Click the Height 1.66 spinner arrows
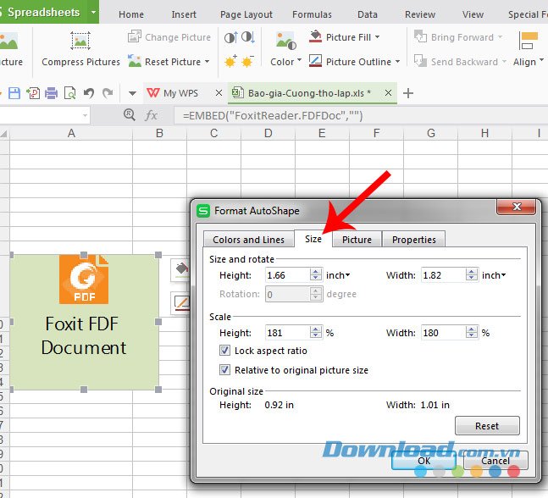The width and height of the screenshot is (548, 498). tap(316, 275)
